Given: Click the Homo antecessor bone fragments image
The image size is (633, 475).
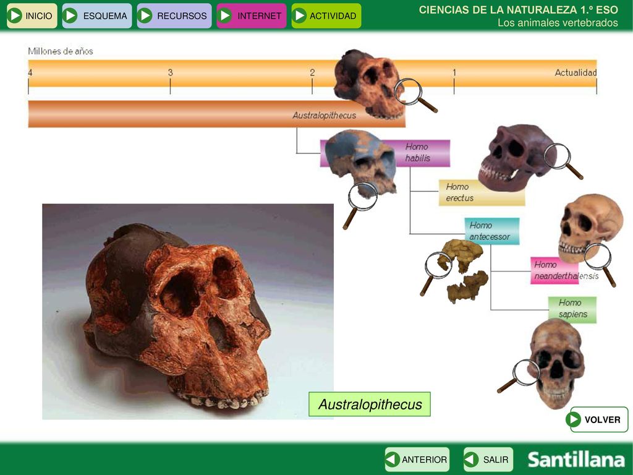Looking at the screenshot, I should point(464,270).
